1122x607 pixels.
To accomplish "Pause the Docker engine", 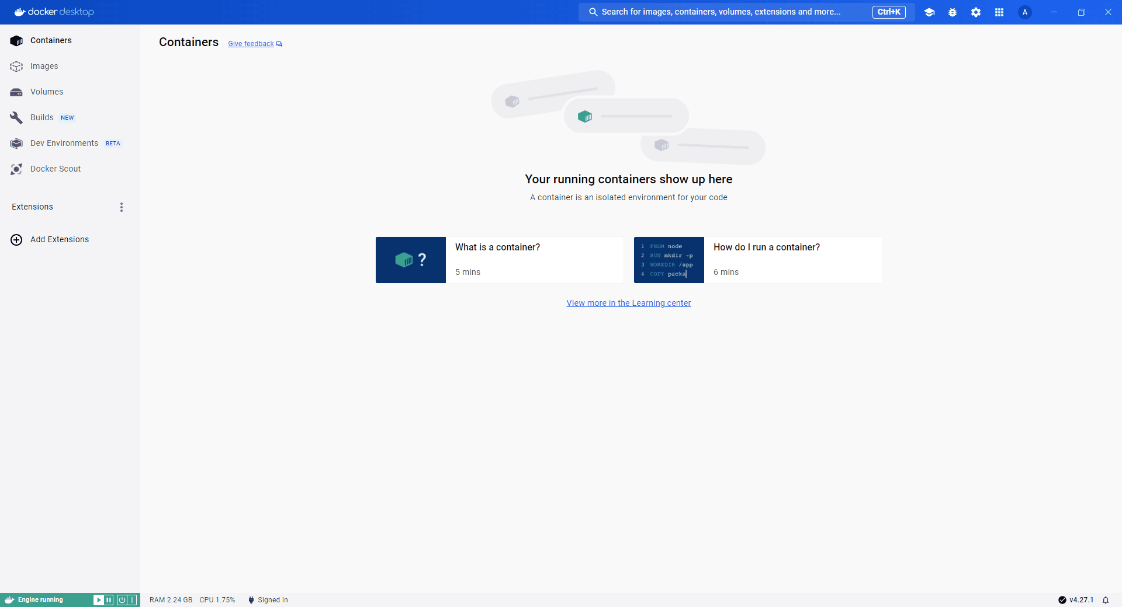I will click(109, 600).
